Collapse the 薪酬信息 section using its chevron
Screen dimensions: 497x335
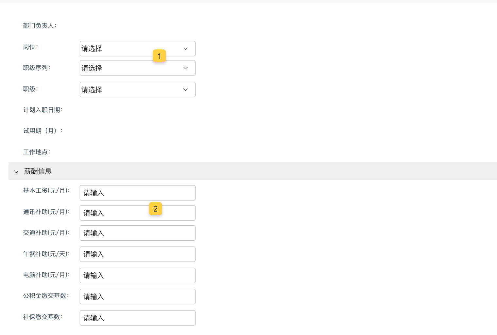(16, 172)
